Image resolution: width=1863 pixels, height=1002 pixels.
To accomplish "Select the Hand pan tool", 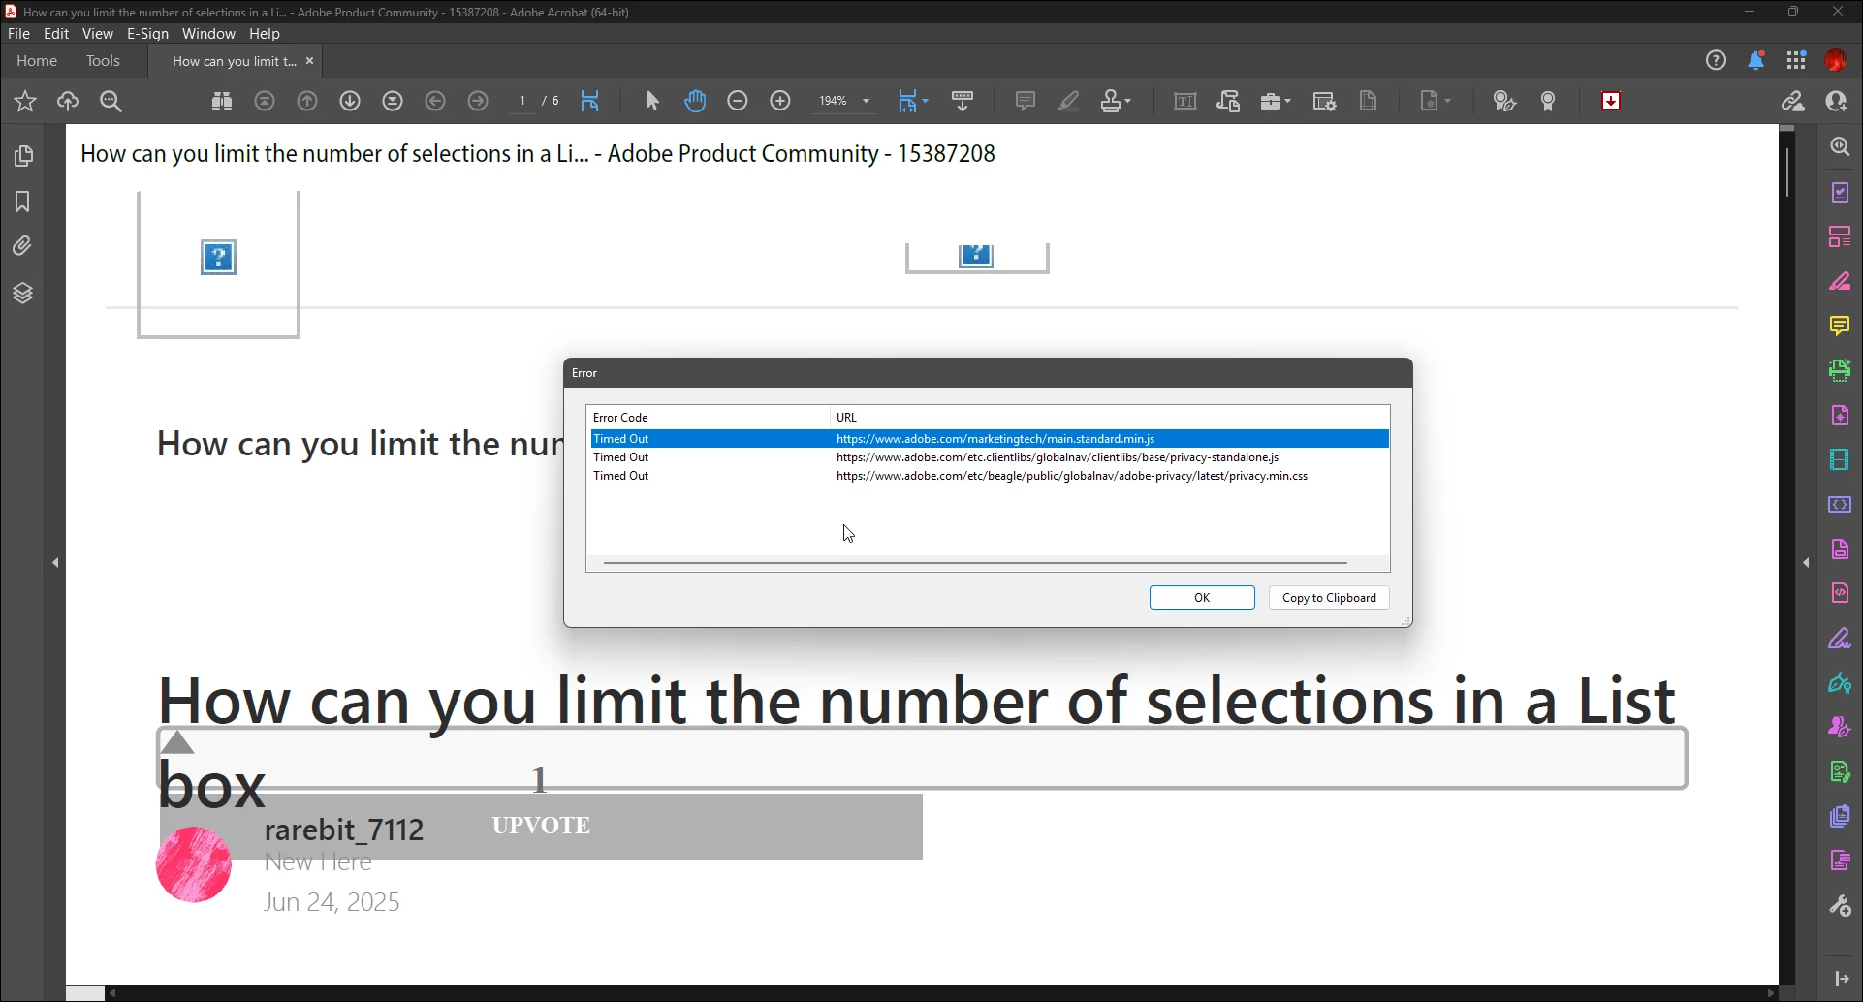I will point(695,101).
